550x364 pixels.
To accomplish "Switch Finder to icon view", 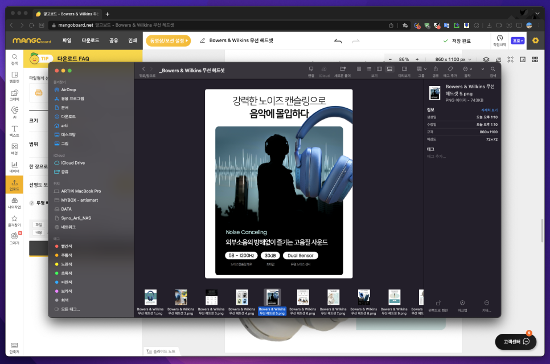I will click(x=359, y=69).
